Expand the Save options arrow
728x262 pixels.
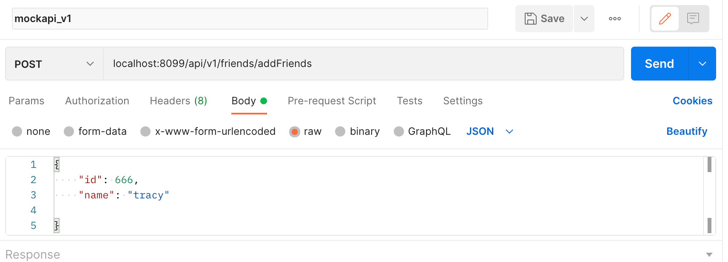(584, 19)
